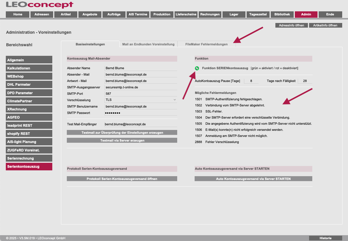The image size is (348, 241).
Task: Open the Rechnungen menu
Action: pos(210,15)
